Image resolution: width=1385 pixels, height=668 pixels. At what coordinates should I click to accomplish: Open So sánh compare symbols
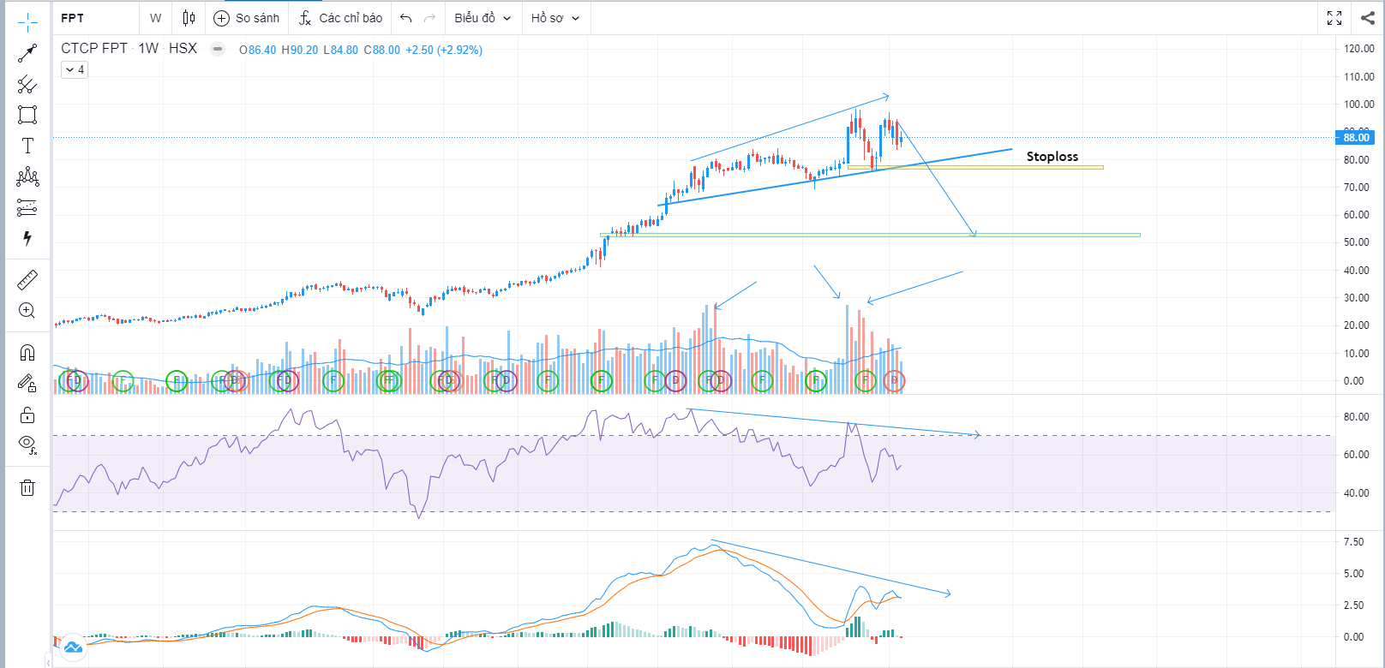click(x=247, y=18)
